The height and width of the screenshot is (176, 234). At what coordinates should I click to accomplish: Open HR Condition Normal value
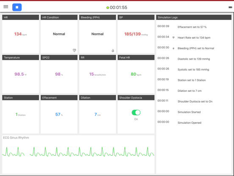click(x=59, y=34)
